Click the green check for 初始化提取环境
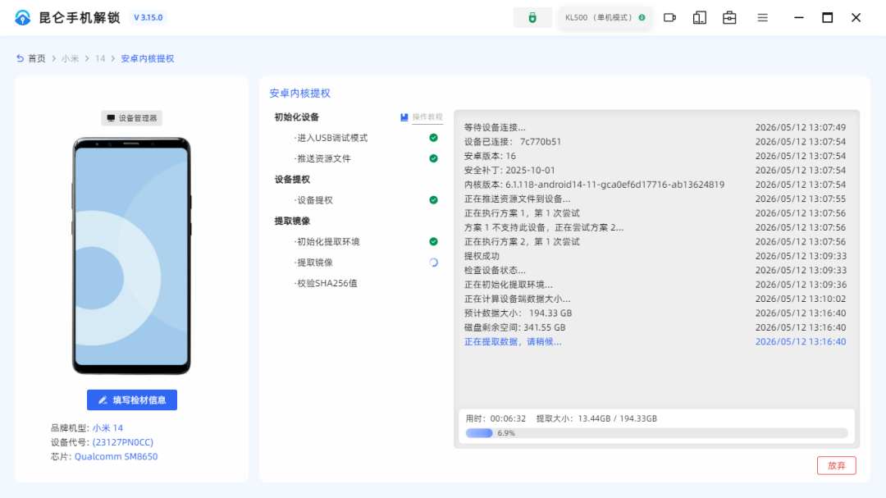The image size is (886, 498). click(x=433, y=241)
